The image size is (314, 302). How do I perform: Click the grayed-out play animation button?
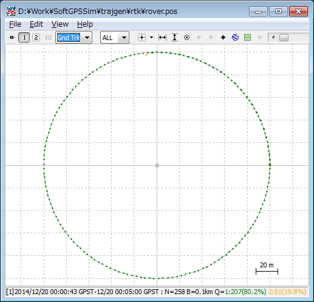click(260, 38)
